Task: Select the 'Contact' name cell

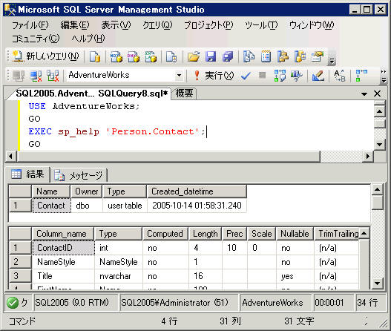Action: (51, 206)
